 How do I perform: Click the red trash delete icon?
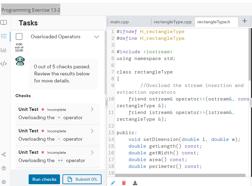[124, 183]
